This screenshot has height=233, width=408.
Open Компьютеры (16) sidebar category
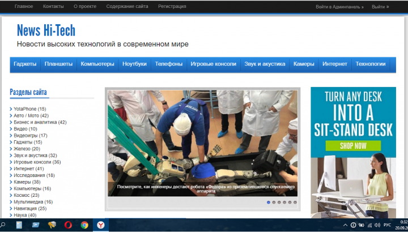click(x=32, y=188)
